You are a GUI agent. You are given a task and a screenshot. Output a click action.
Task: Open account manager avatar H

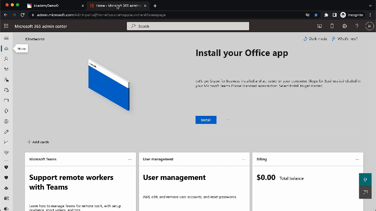pos(370,26)
